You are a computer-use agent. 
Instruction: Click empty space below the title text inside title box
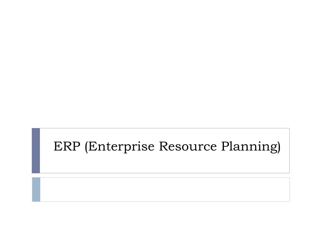(x=164, y=164)
